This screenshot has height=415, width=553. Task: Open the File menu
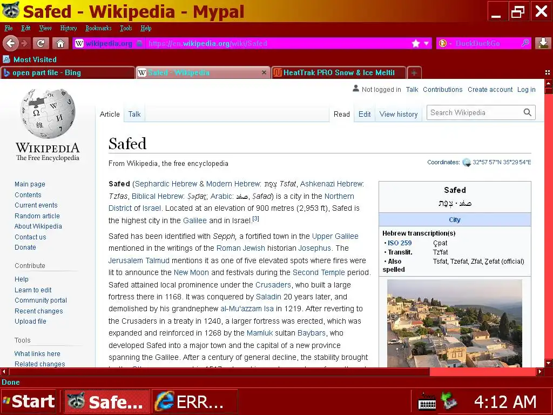point(9,28)
